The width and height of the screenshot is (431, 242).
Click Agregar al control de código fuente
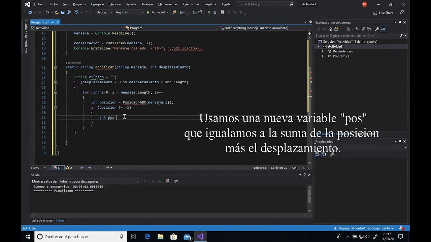tap(364, 228)
